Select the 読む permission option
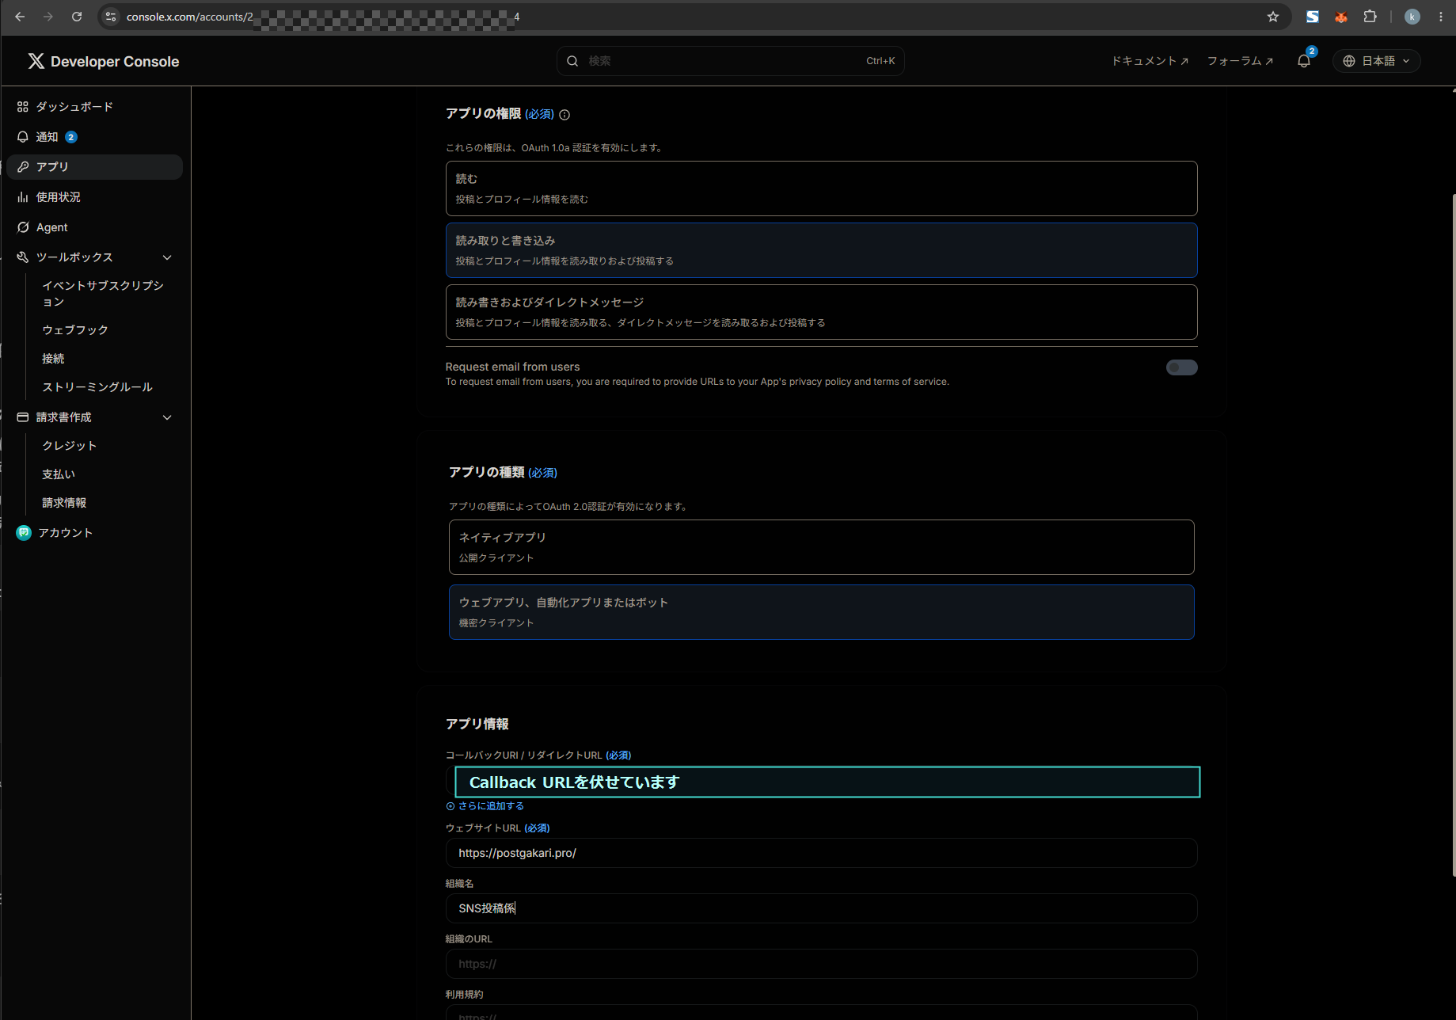This screenshot has height=1020, width=1456. point(821,188)
